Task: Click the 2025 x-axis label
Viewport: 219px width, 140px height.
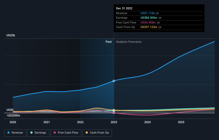Action: (181, 122)
